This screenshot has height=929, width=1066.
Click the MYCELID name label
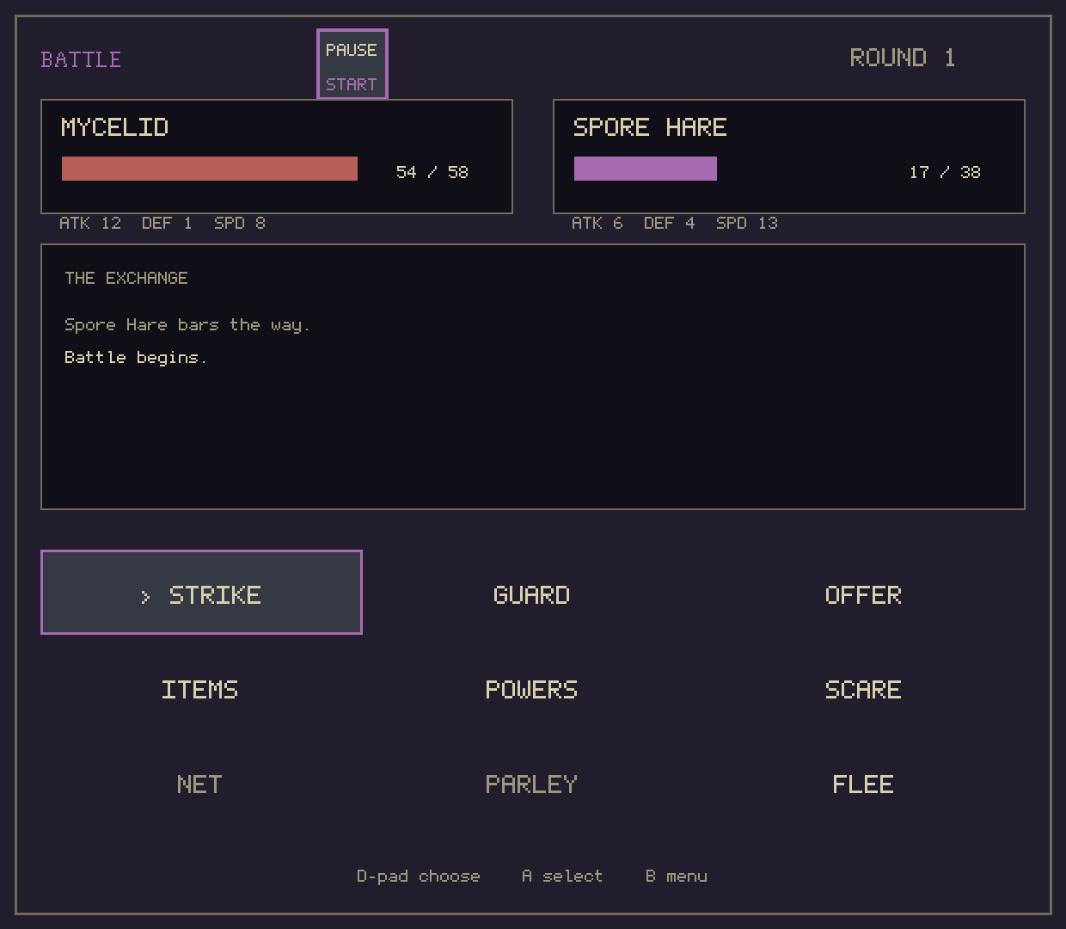(115, 127)
